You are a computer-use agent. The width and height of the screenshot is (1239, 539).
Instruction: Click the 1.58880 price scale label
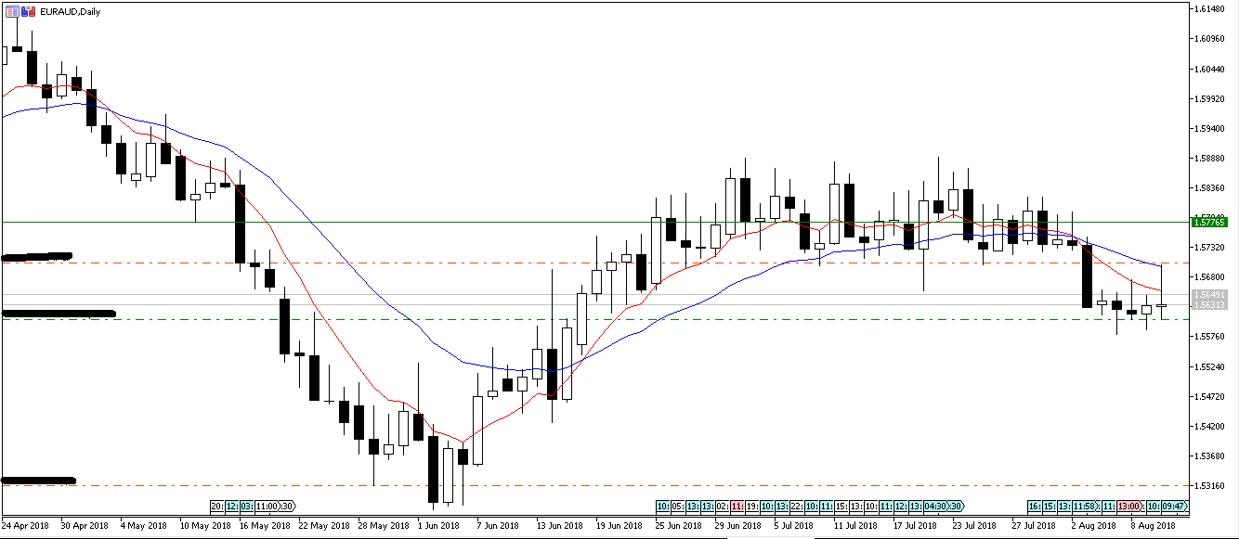[1208, 158]
